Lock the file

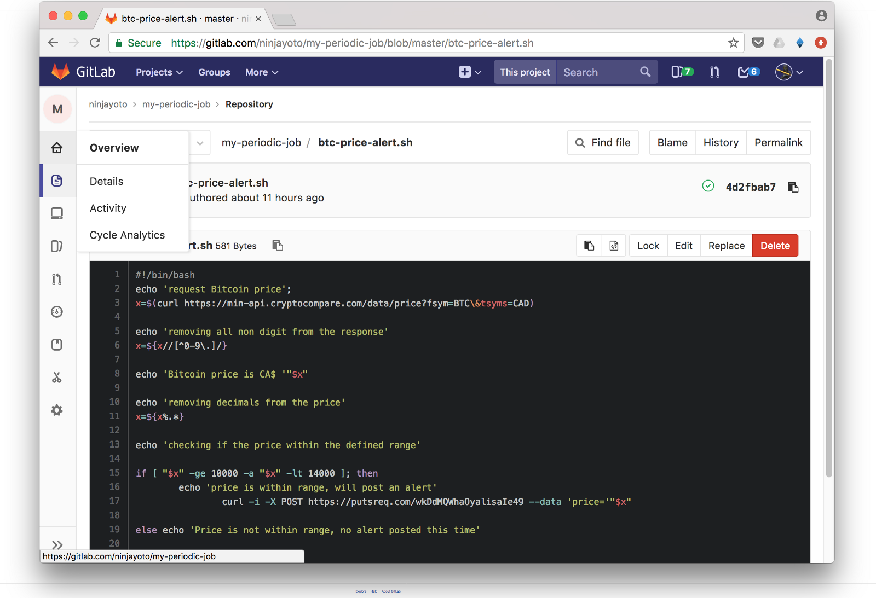(x=648, y=246)
